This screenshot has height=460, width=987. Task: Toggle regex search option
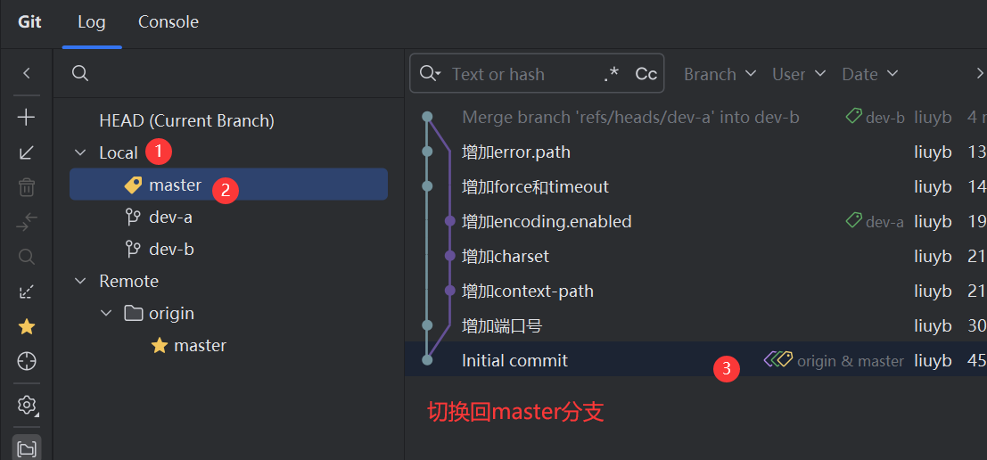(611, 74)
